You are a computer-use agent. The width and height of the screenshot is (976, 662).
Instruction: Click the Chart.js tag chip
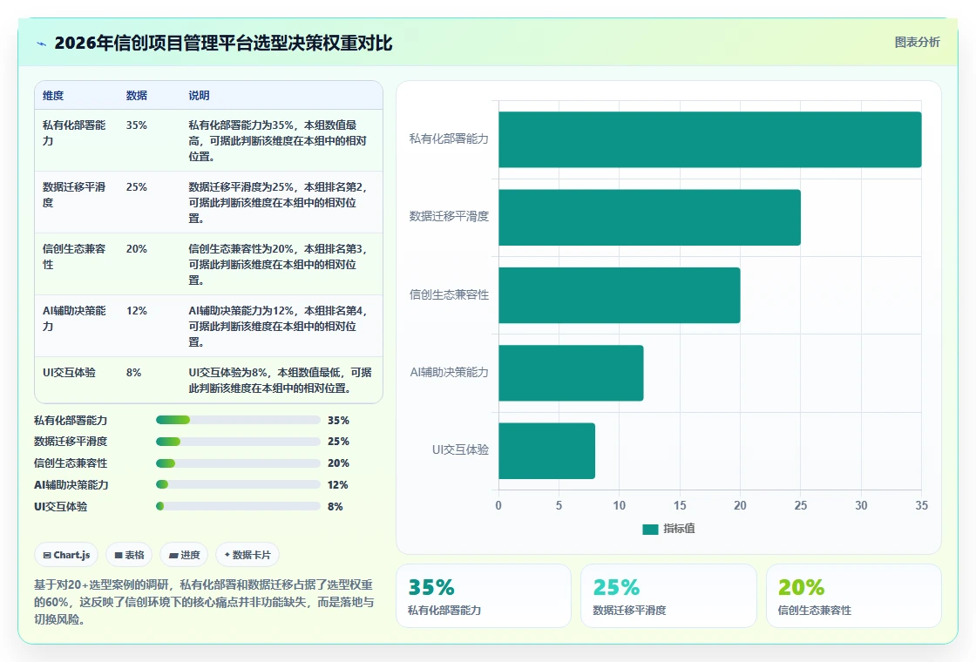pos(66,555)
